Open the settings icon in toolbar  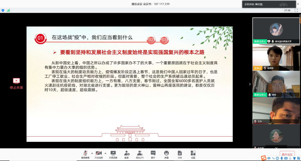193,154
